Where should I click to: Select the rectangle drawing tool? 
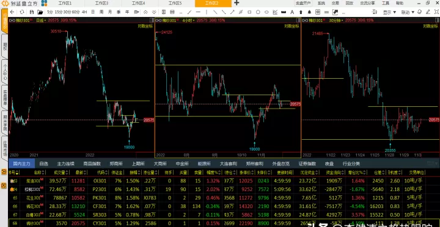(x=249, y=12)
